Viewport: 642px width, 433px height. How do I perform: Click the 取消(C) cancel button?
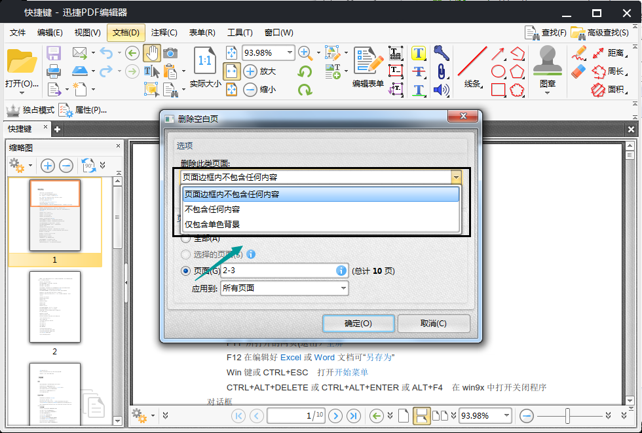point(434,324)
